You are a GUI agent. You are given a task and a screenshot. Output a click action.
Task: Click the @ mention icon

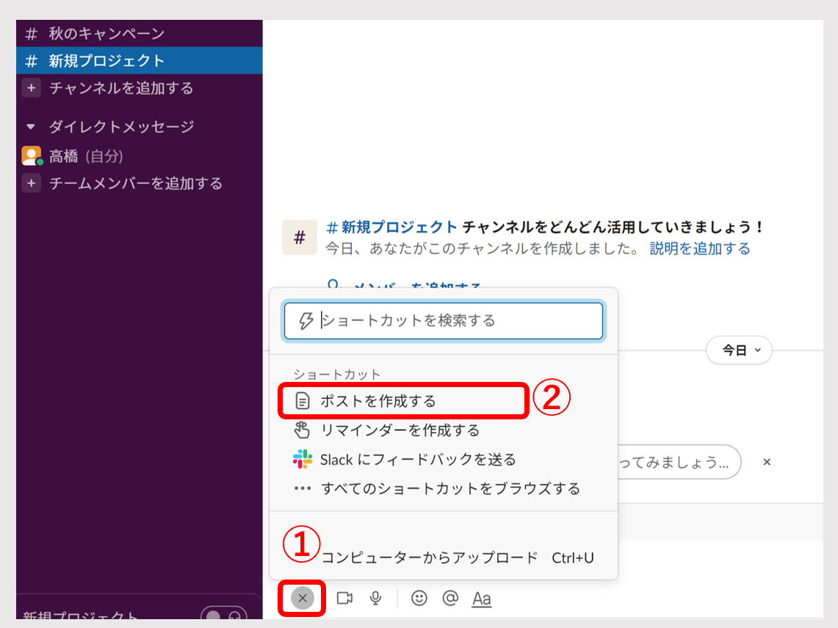tap(449, 599)
